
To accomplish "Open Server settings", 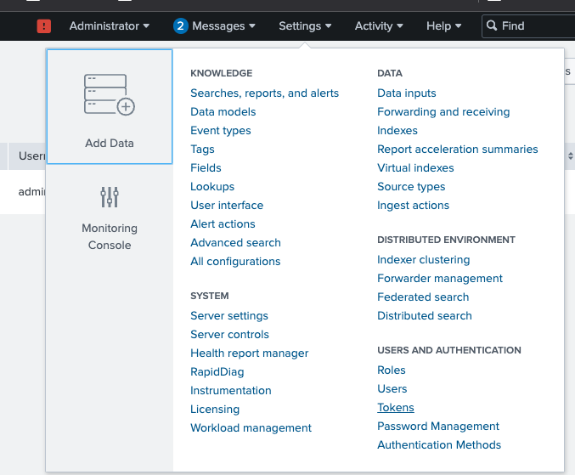I will pyautogui.click(x=229, y=316).
